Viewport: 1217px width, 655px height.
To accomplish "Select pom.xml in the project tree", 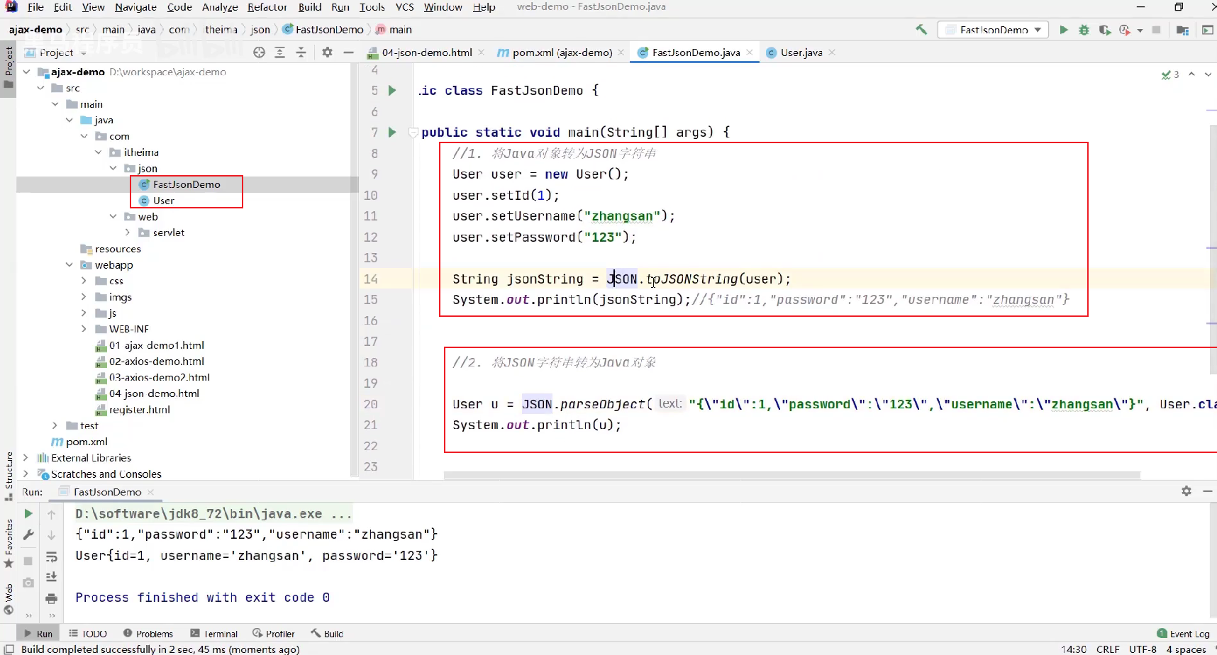I will pyautogui.click(x=87, y=442).
